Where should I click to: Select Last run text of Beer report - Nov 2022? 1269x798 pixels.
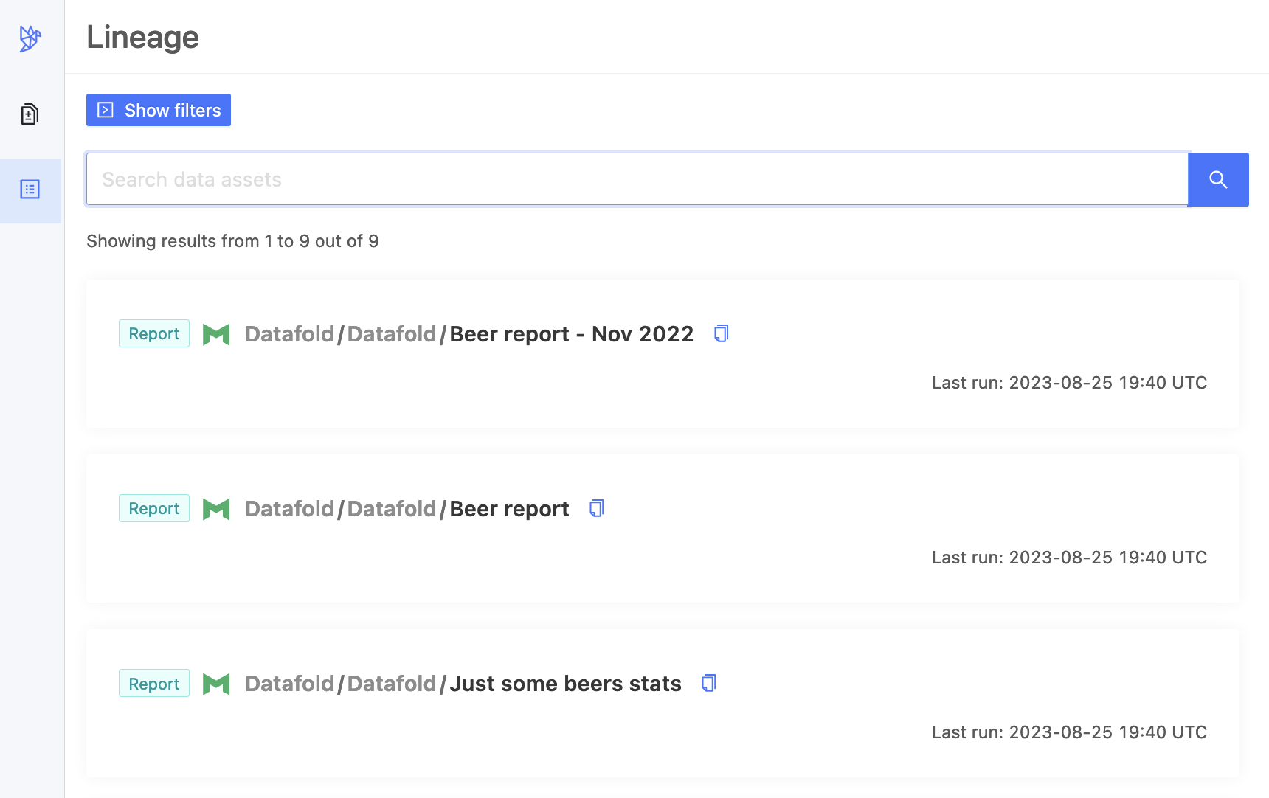pyautogui.click(x=1069, y=383)
